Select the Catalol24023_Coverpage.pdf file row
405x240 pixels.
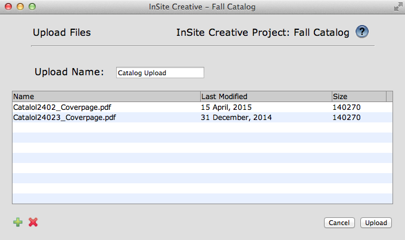click(x=64, y=118)
